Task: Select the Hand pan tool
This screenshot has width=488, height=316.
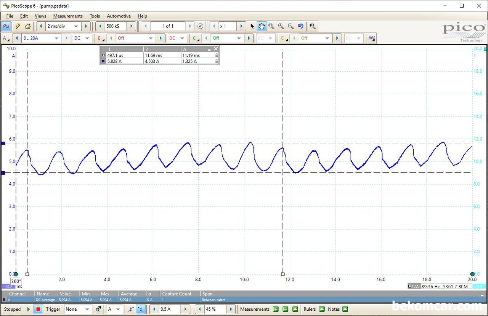Action: (x=262, y=26)
